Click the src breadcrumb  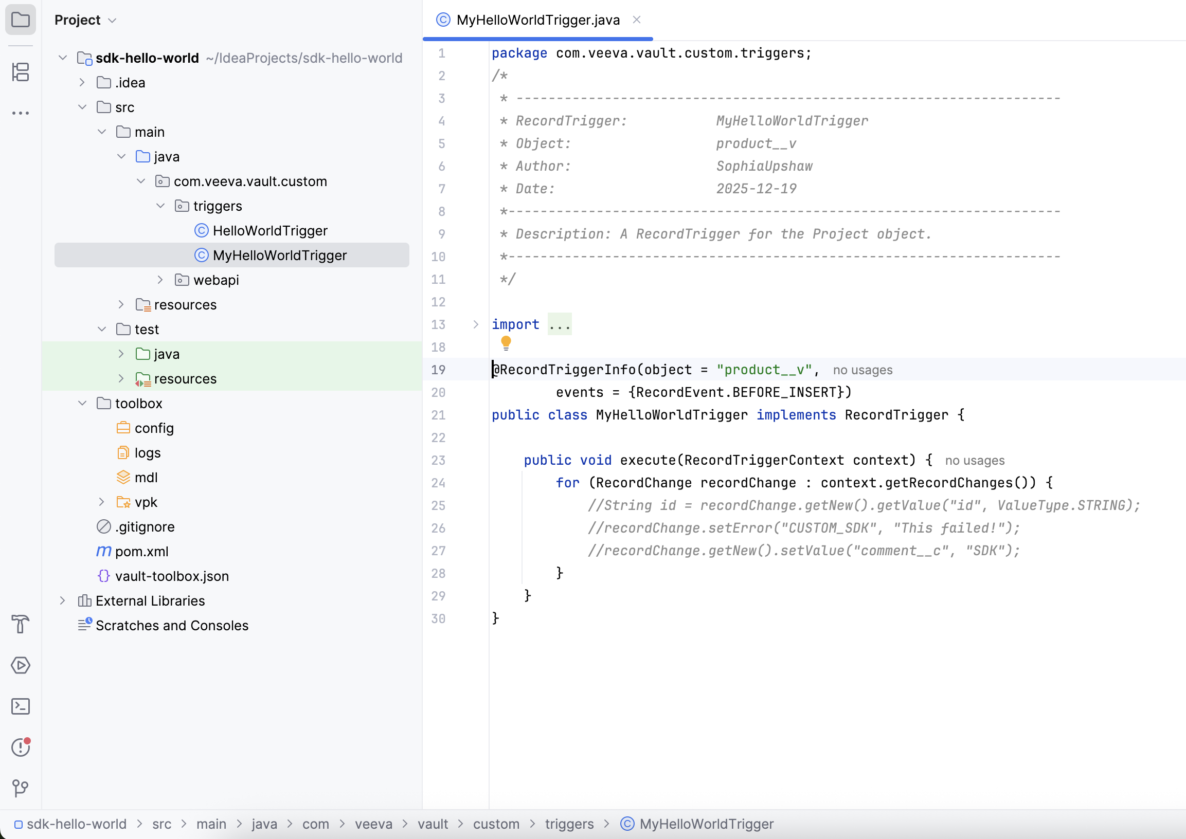(x=162, y=824)
